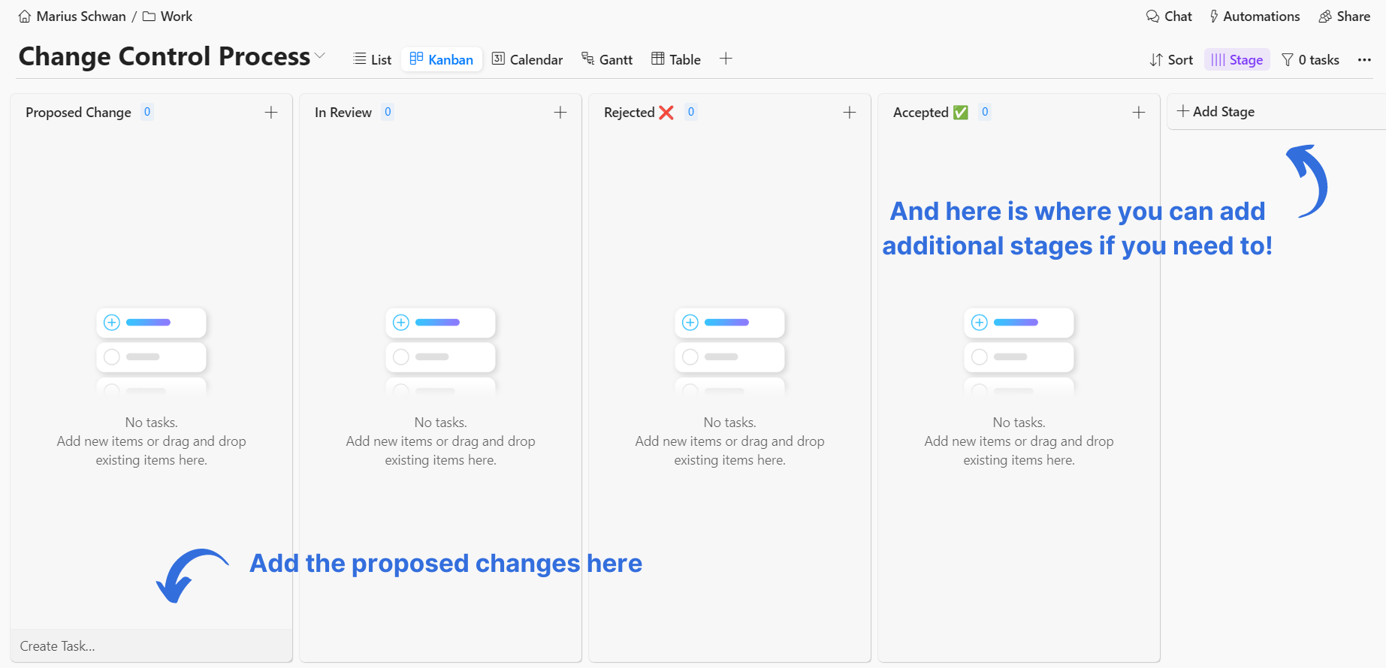The image size is (1386, 668).
Task: Switch to the Calendar view tab
Action: (x=527, y=59)
